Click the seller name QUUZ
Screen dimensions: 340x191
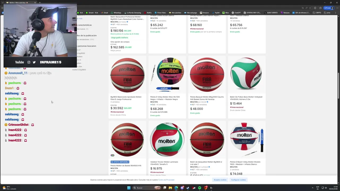(x=204, y=102)
